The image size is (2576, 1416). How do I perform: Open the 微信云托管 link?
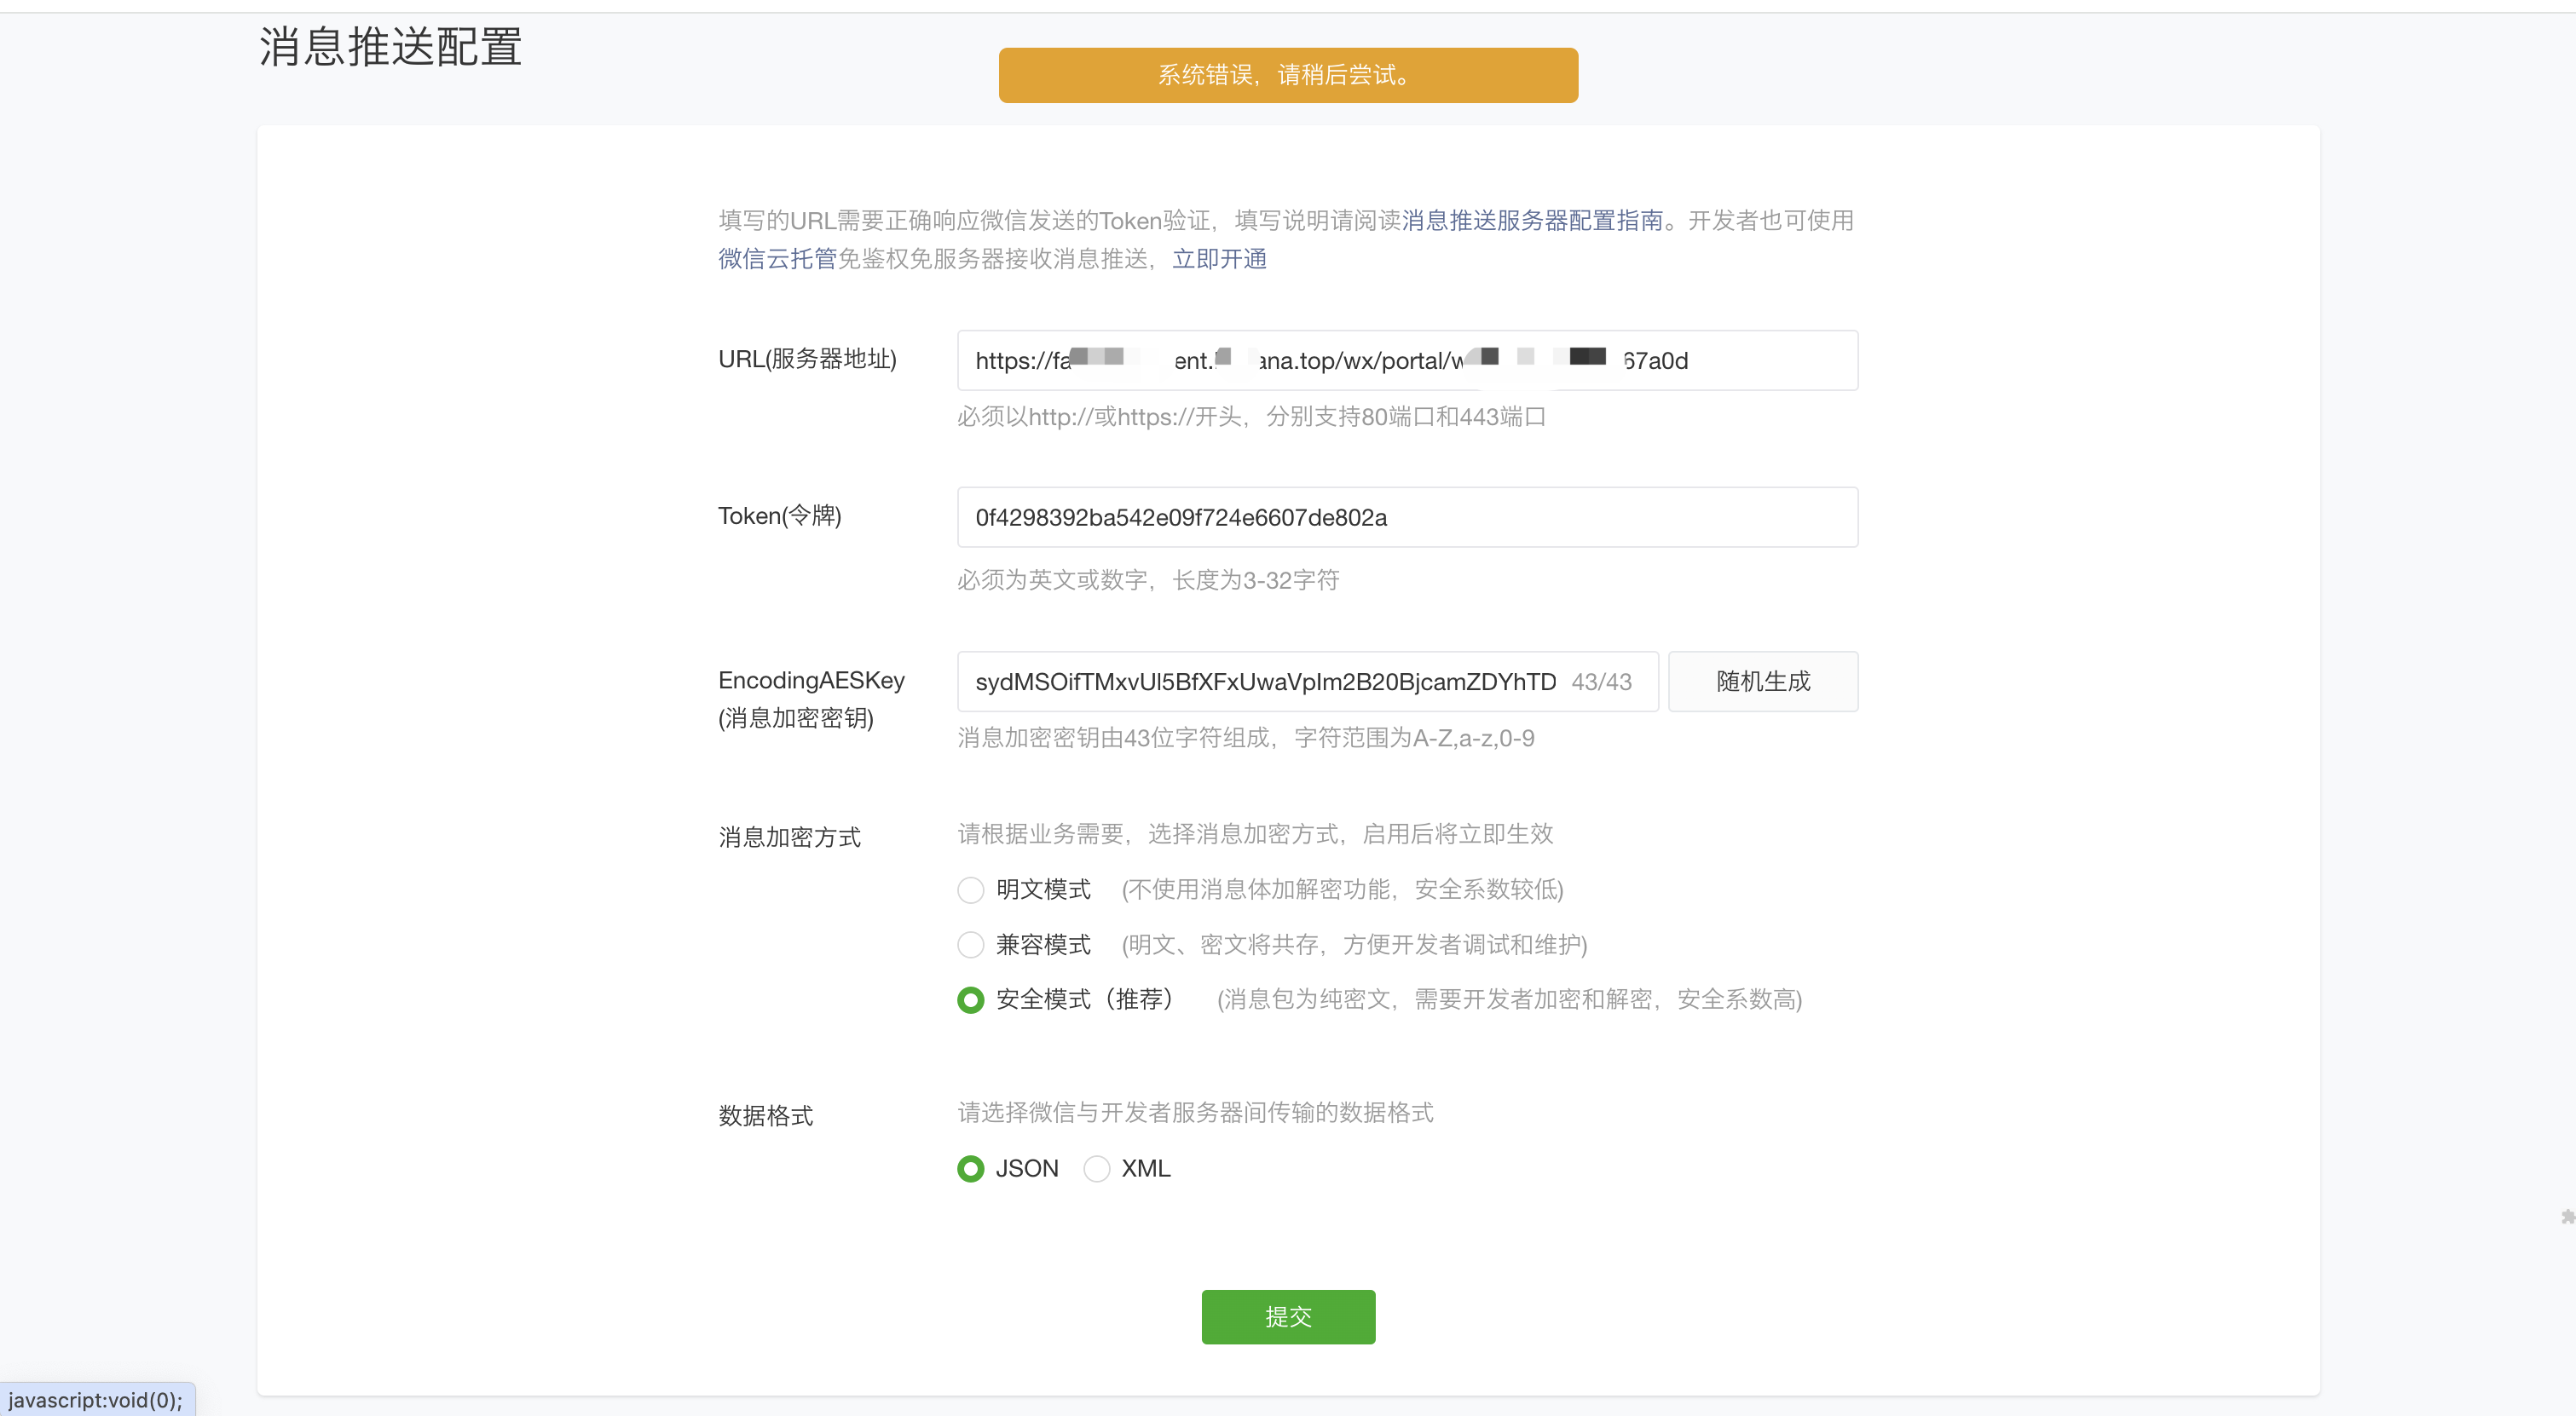click(777, 259)
